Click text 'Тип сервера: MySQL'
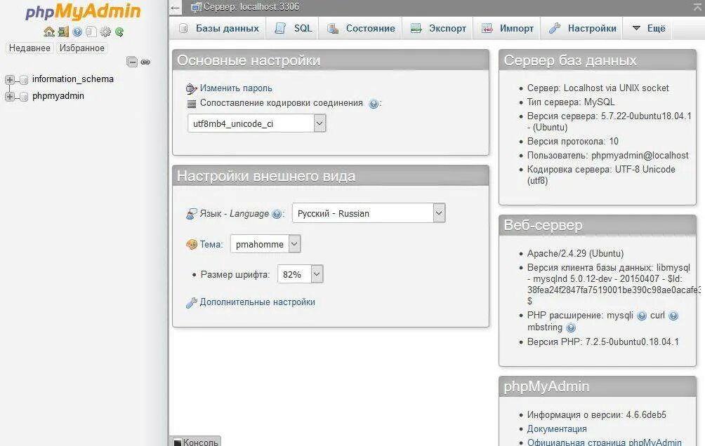Screen dimensions: 705x446 click(x=571, y=102)
